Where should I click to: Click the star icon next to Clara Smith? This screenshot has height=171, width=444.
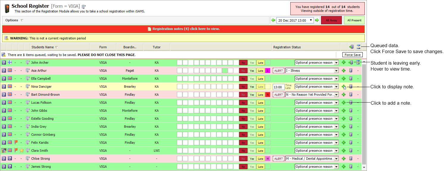click(x=21, y=151)
